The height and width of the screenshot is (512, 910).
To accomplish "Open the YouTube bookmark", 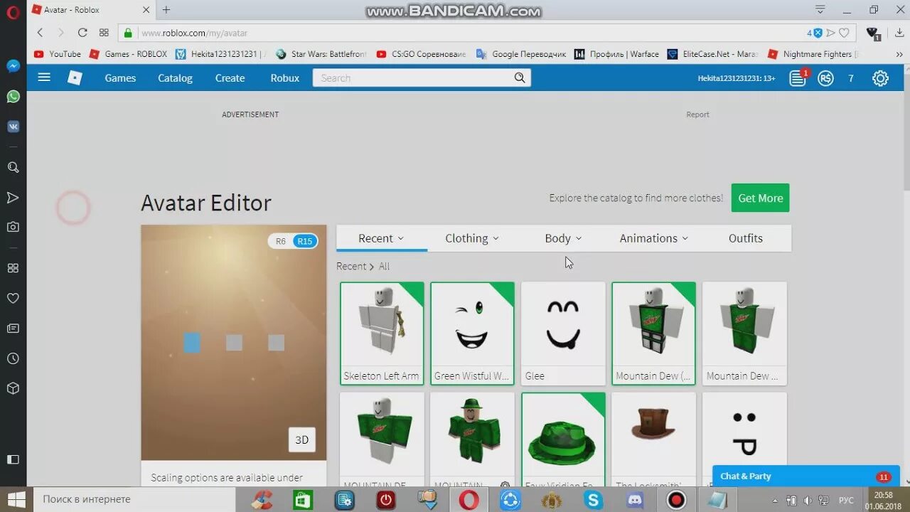I will coord(58,54).
